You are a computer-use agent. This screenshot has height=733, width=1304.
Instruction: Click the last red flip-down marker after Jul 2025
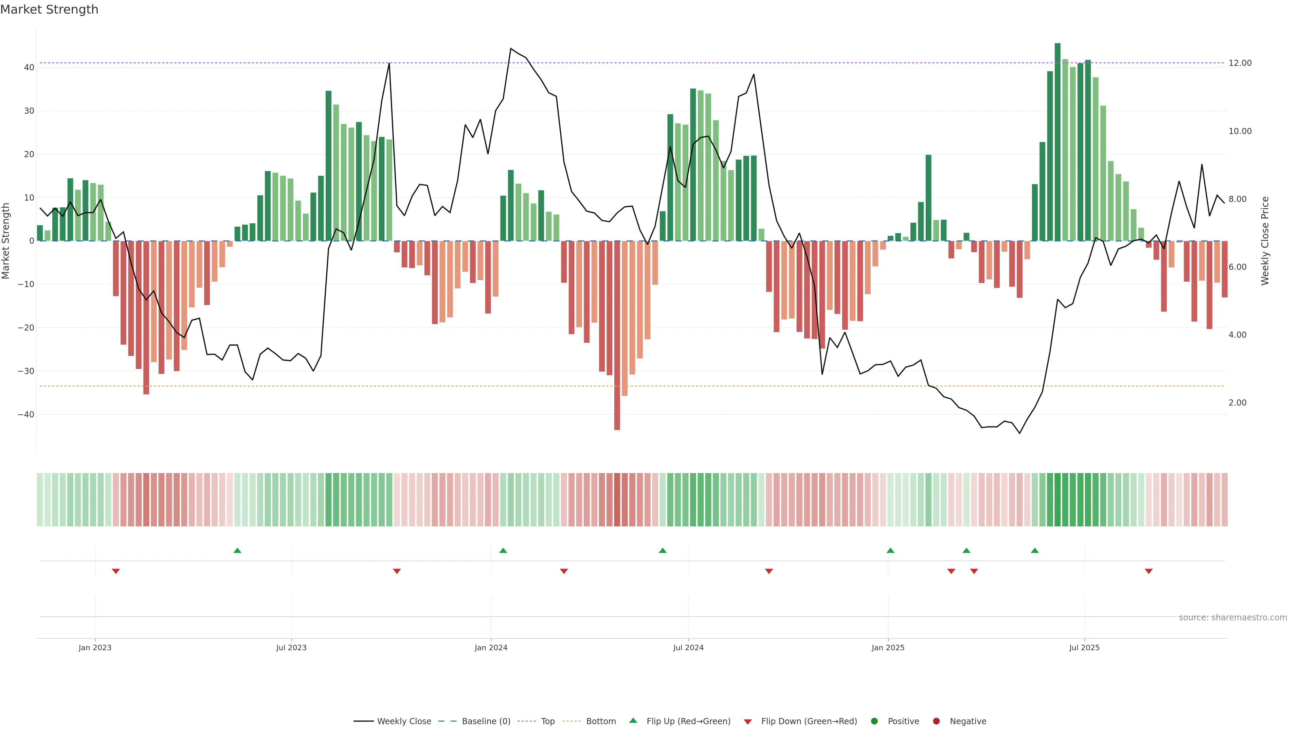click(1148, 571)
